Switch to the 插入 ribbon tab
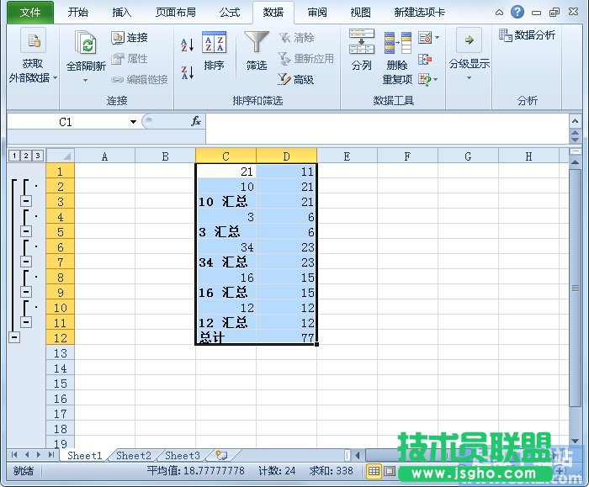Image resolution: width=589 pixels, height=487 pixels. (x=121, y=13)
